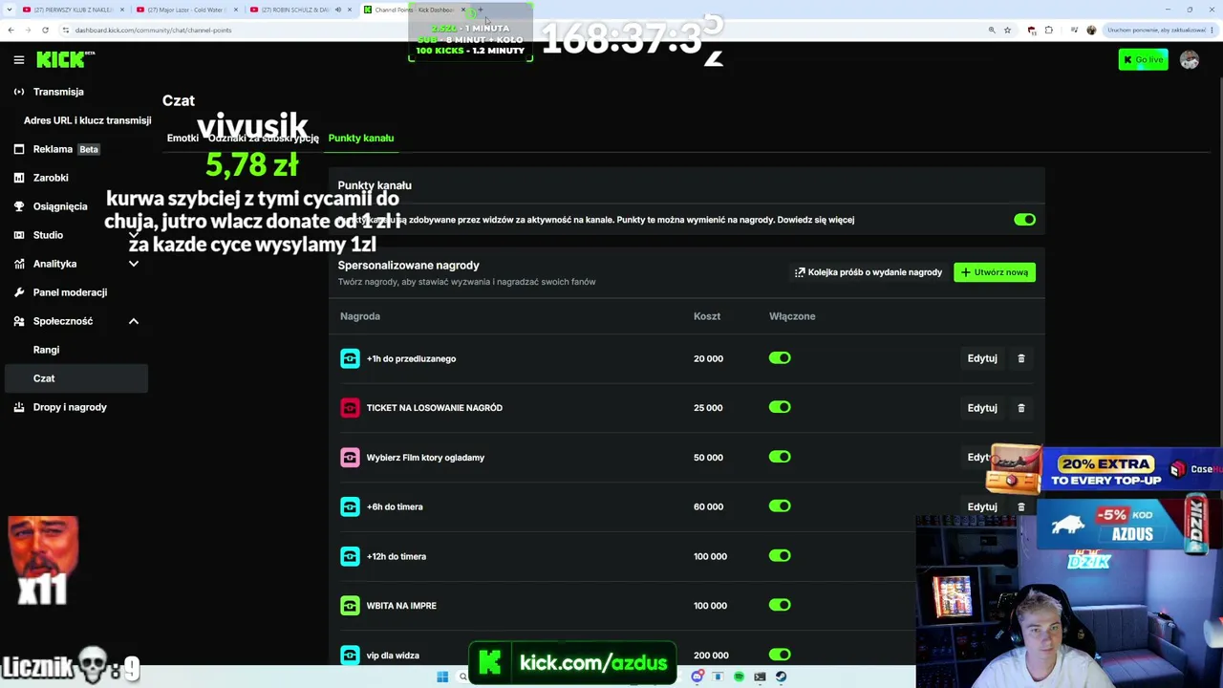
Task: Disable the WBITA NA IMPRE reward
Action: click(x=780, y=605)
